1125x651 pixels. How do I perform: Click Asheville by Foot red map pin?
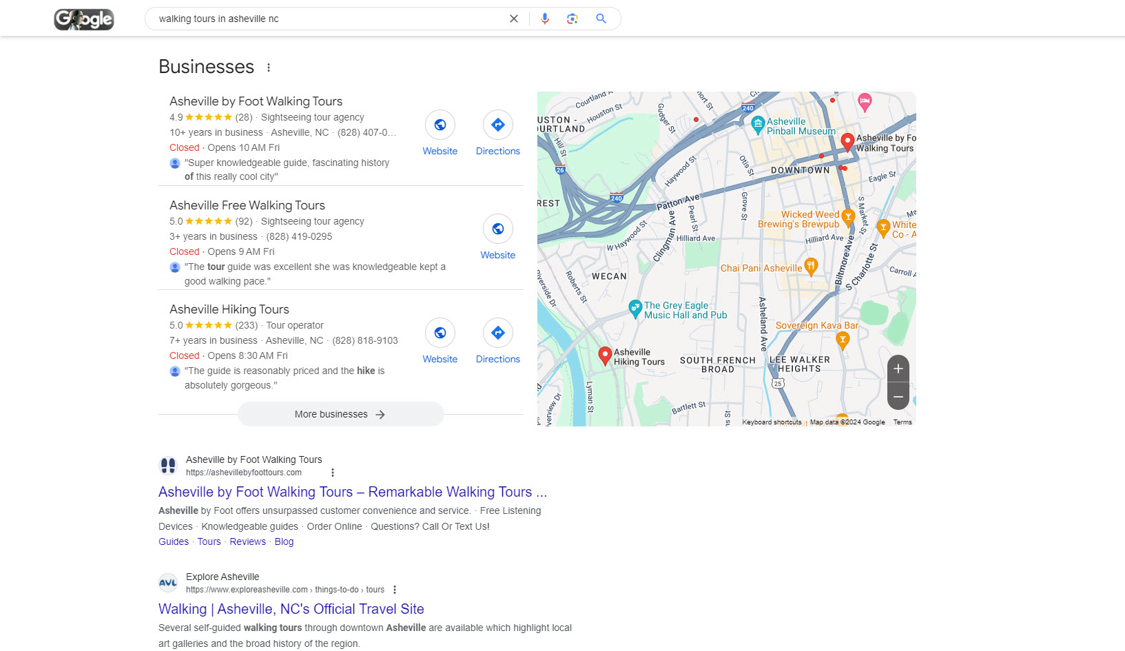coord(848,142)
